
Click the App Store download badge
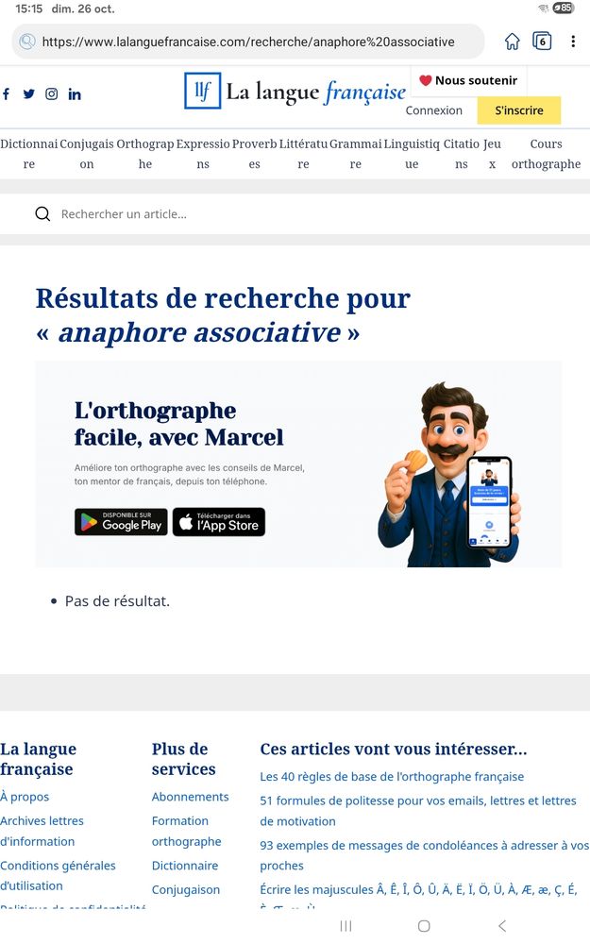pyautogui.click(x=219, y=521)
